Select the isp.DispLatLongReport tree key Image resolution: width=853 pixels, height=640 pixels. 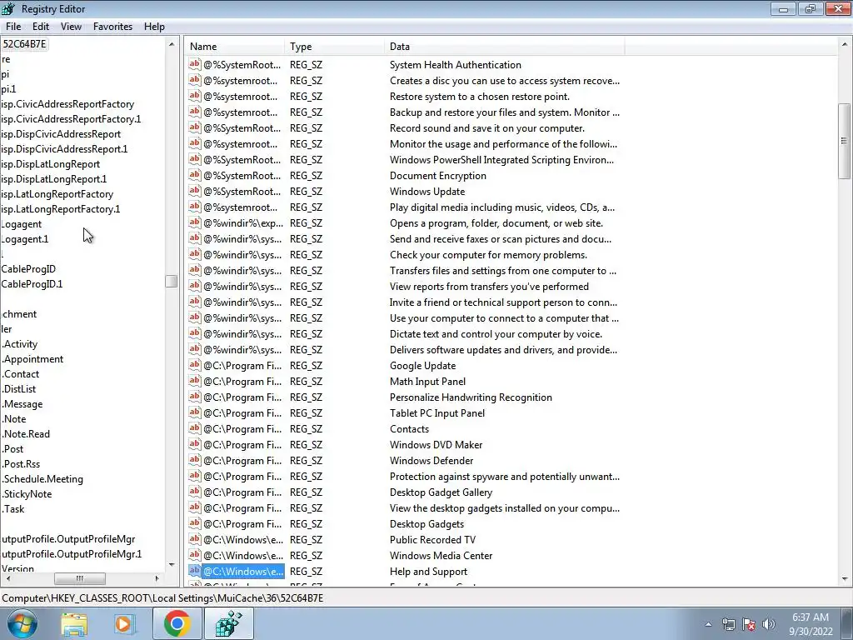[x=51, y=164]
